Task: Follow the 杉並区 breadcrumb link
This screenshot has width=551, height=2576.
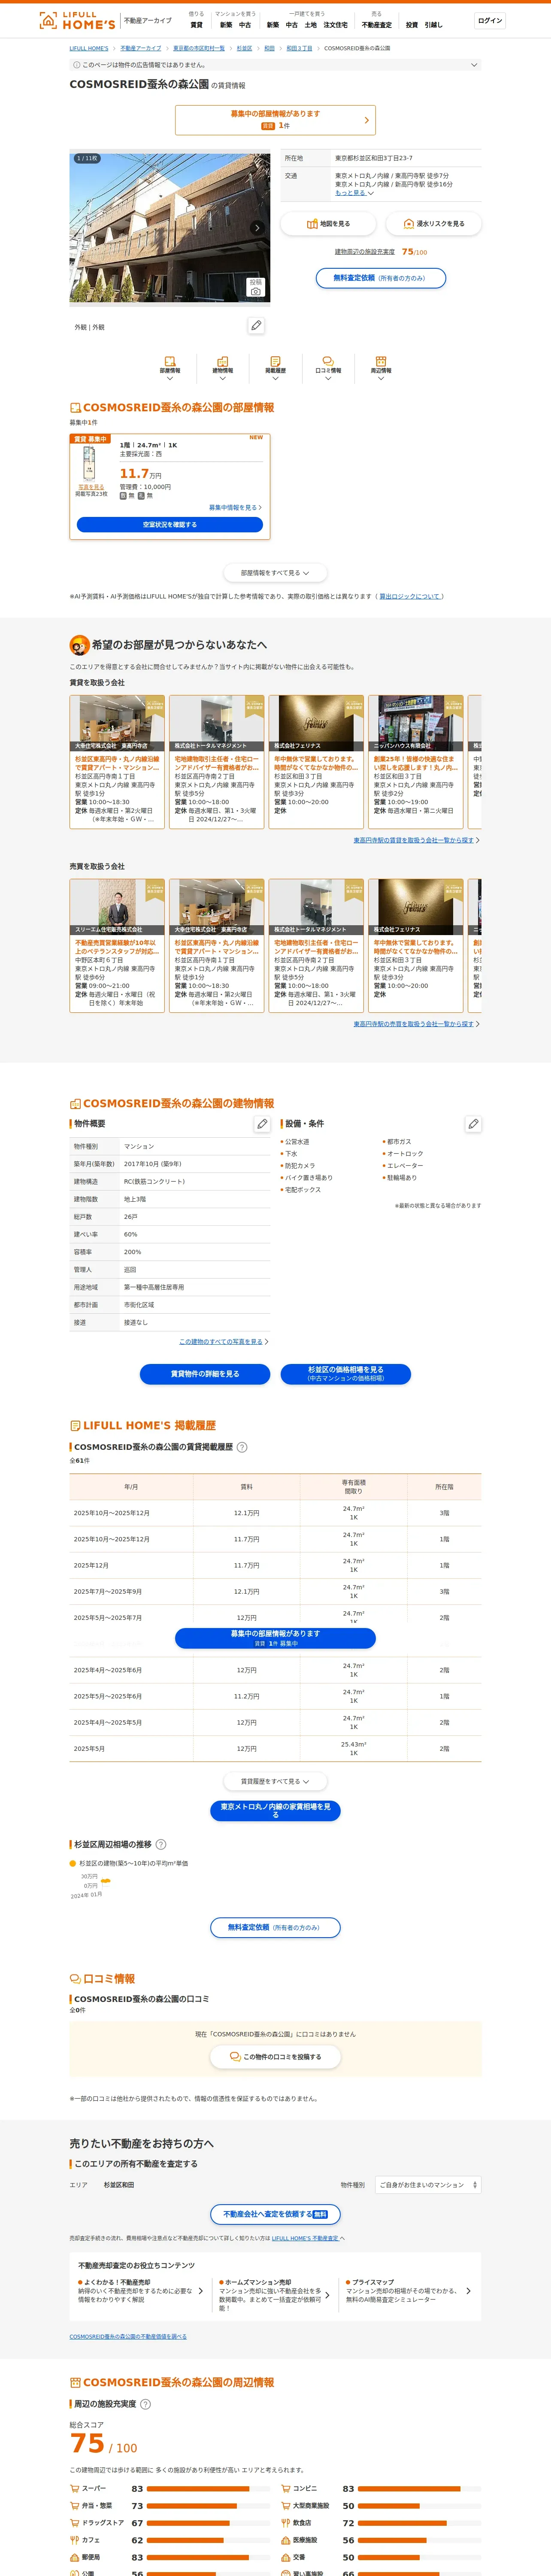Action: point(244,48)
